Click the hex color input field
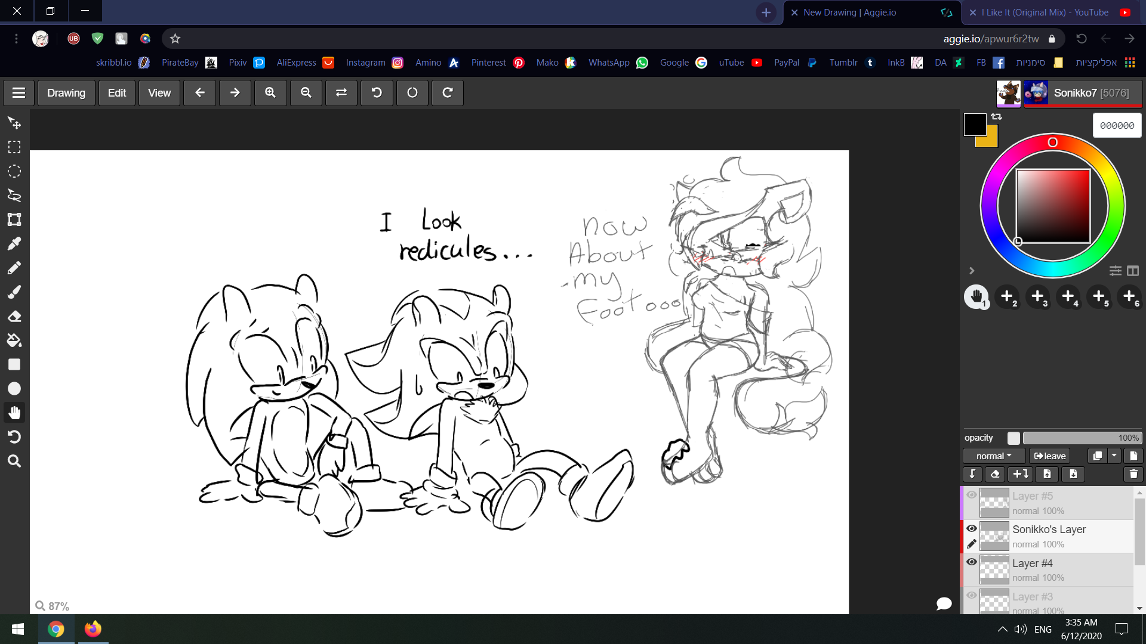This screenshot has width=1146, height=644. click(x=1117, y=126)
